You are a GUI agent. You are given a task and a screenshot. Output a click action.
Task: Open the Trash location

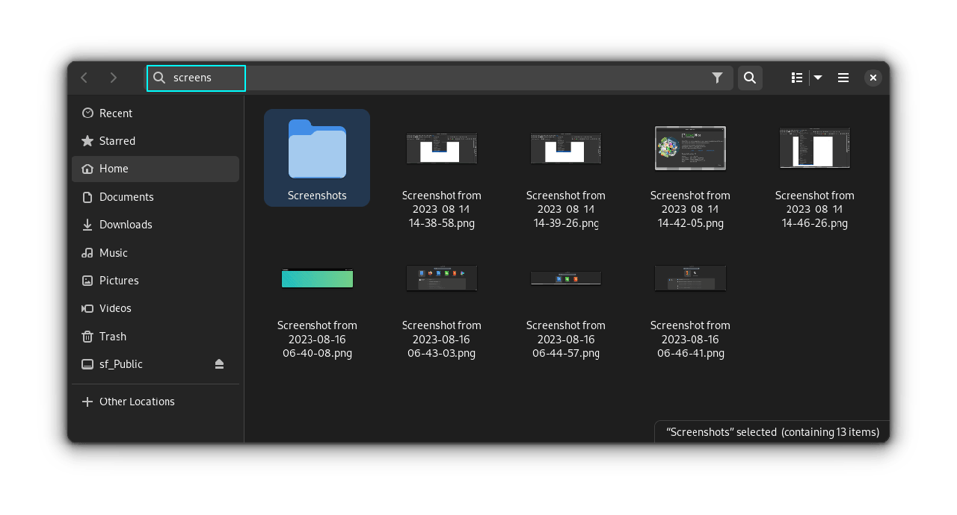pyautogui.click(x=113, y=337)
